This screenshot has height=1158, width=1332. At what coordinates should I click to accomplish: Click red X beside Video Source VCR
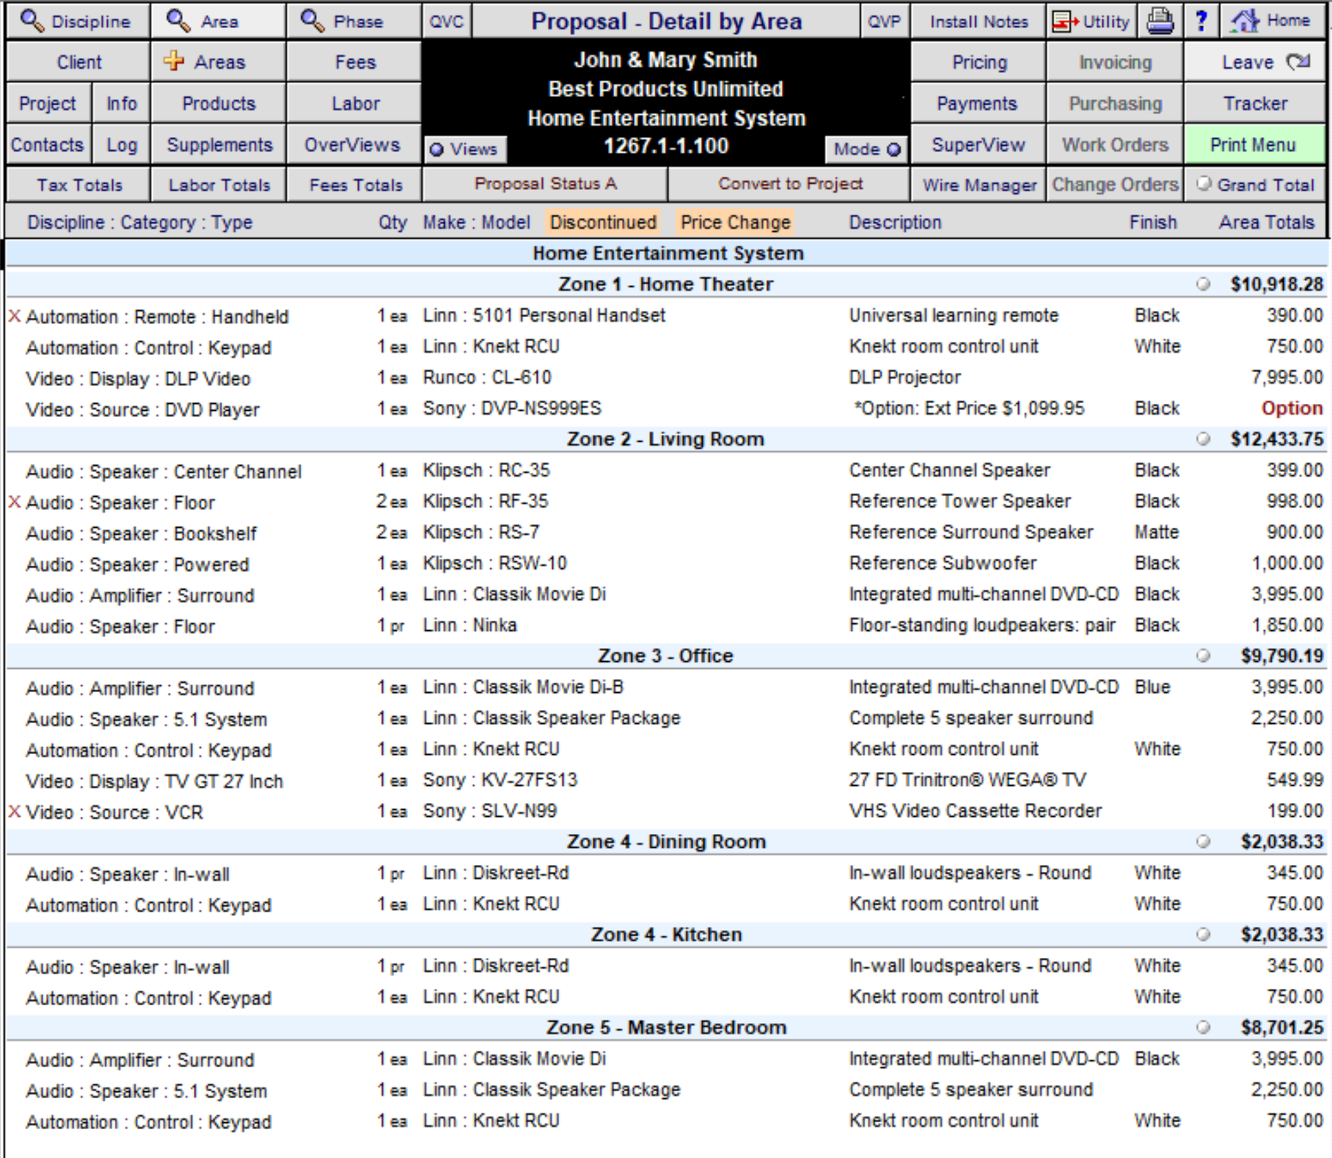(14, 811)
